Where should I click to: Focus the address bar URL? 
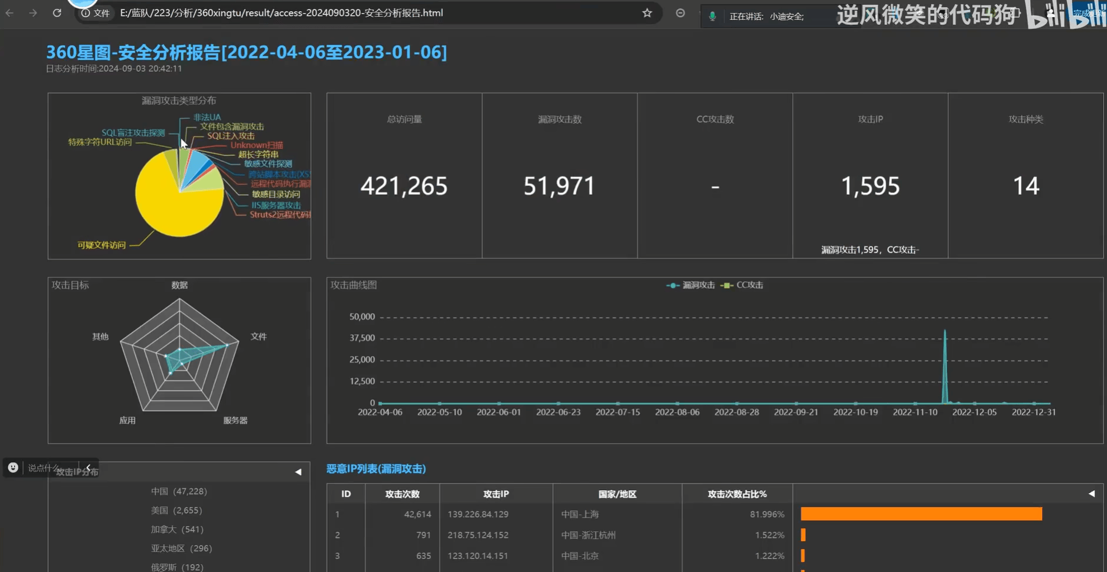click(281, 13)
